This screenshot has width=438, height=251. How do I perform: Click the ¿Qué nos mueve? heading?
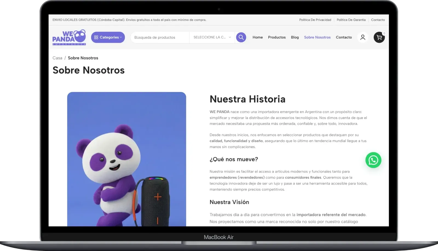click(x=234, y=159)
